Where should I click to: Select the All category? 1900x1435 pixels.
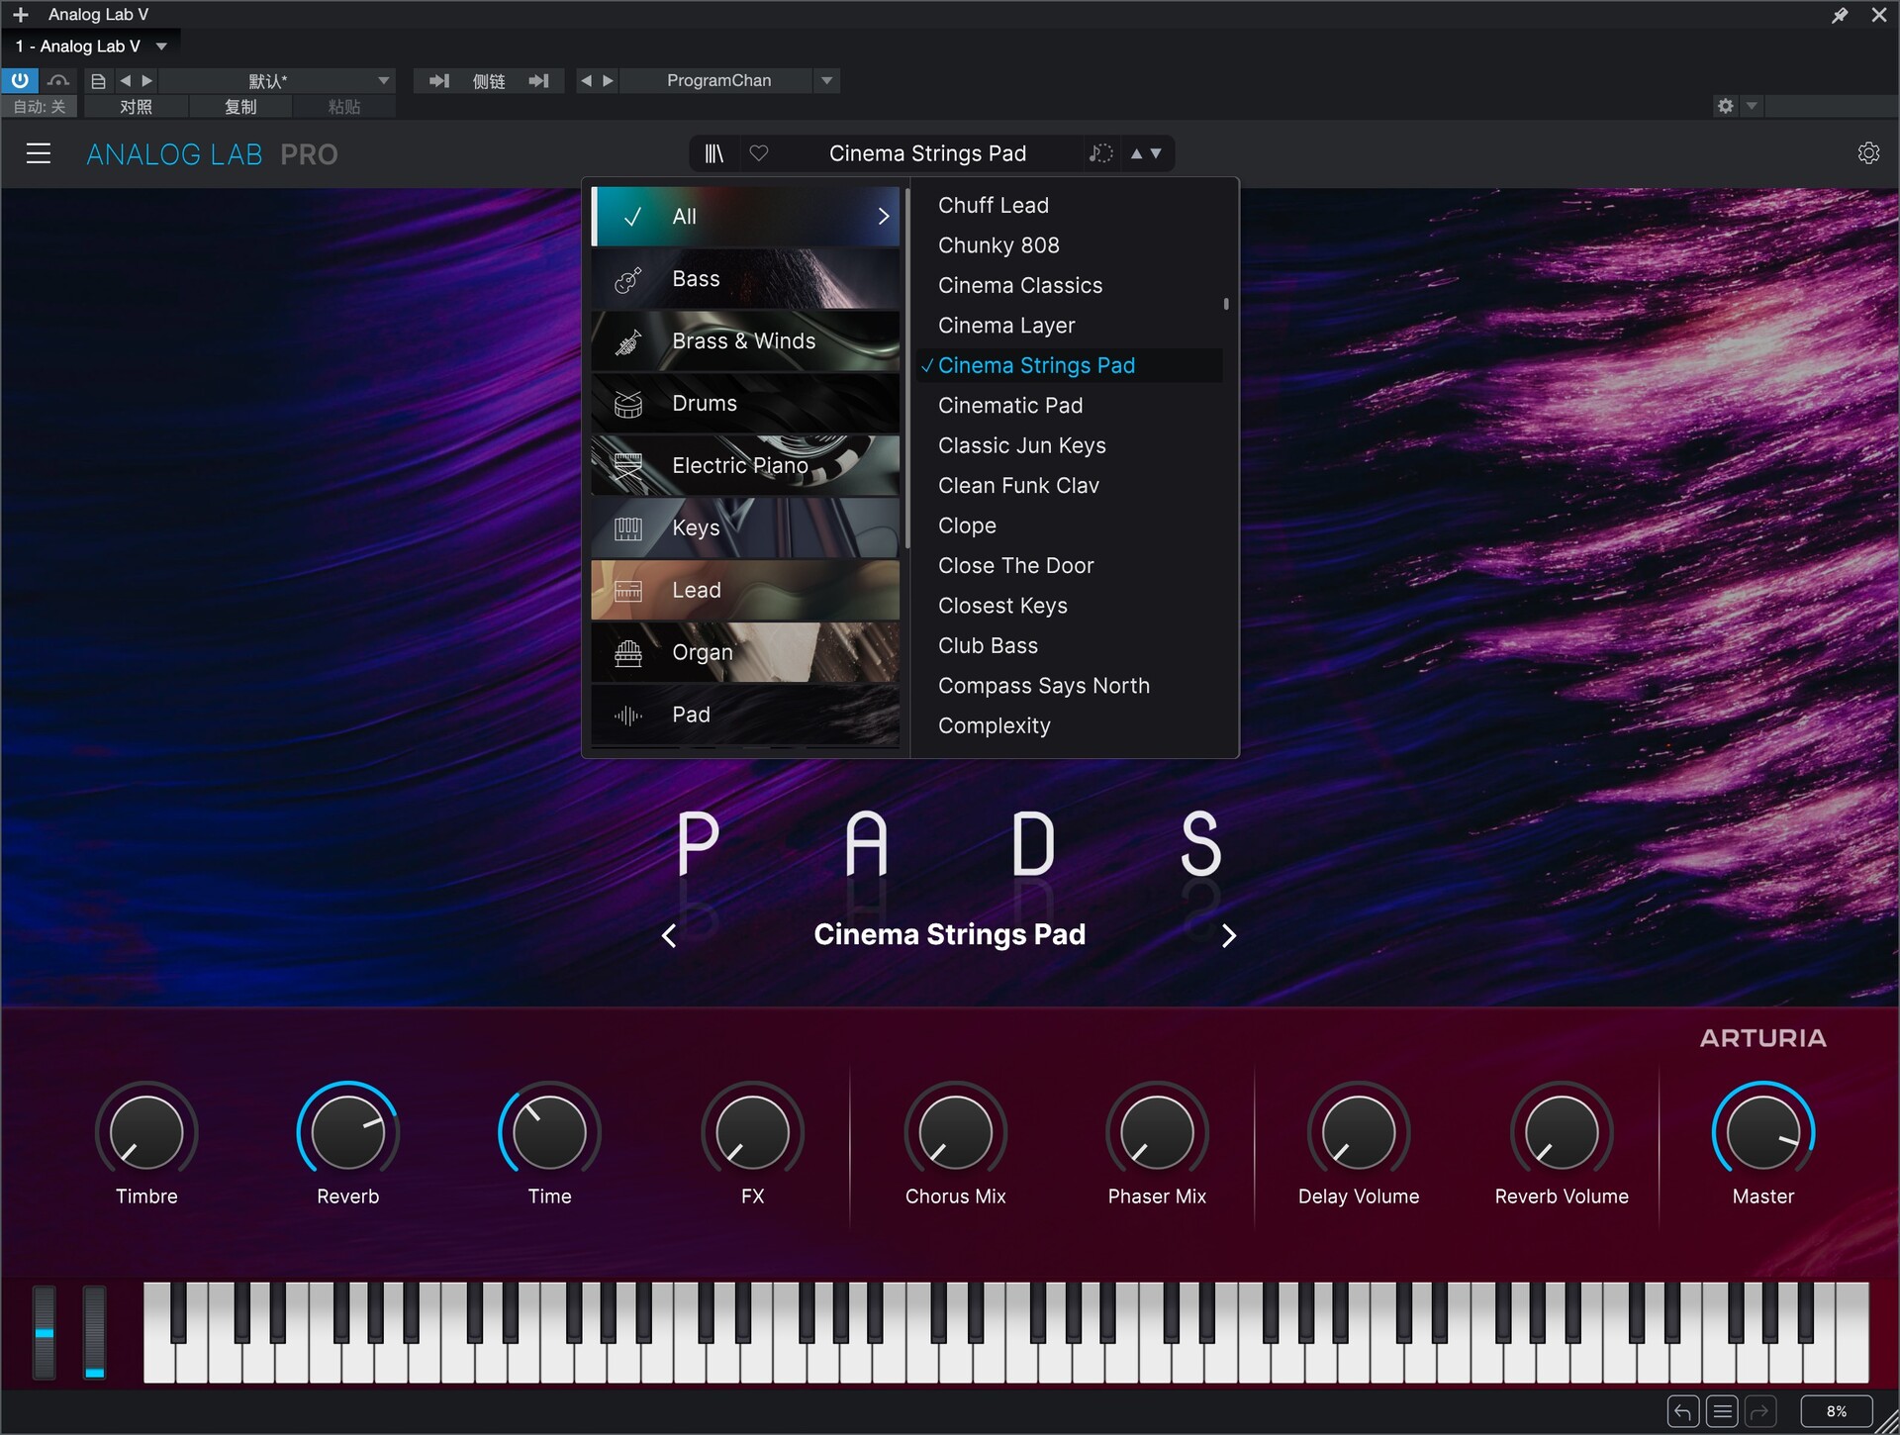point(745,216)
